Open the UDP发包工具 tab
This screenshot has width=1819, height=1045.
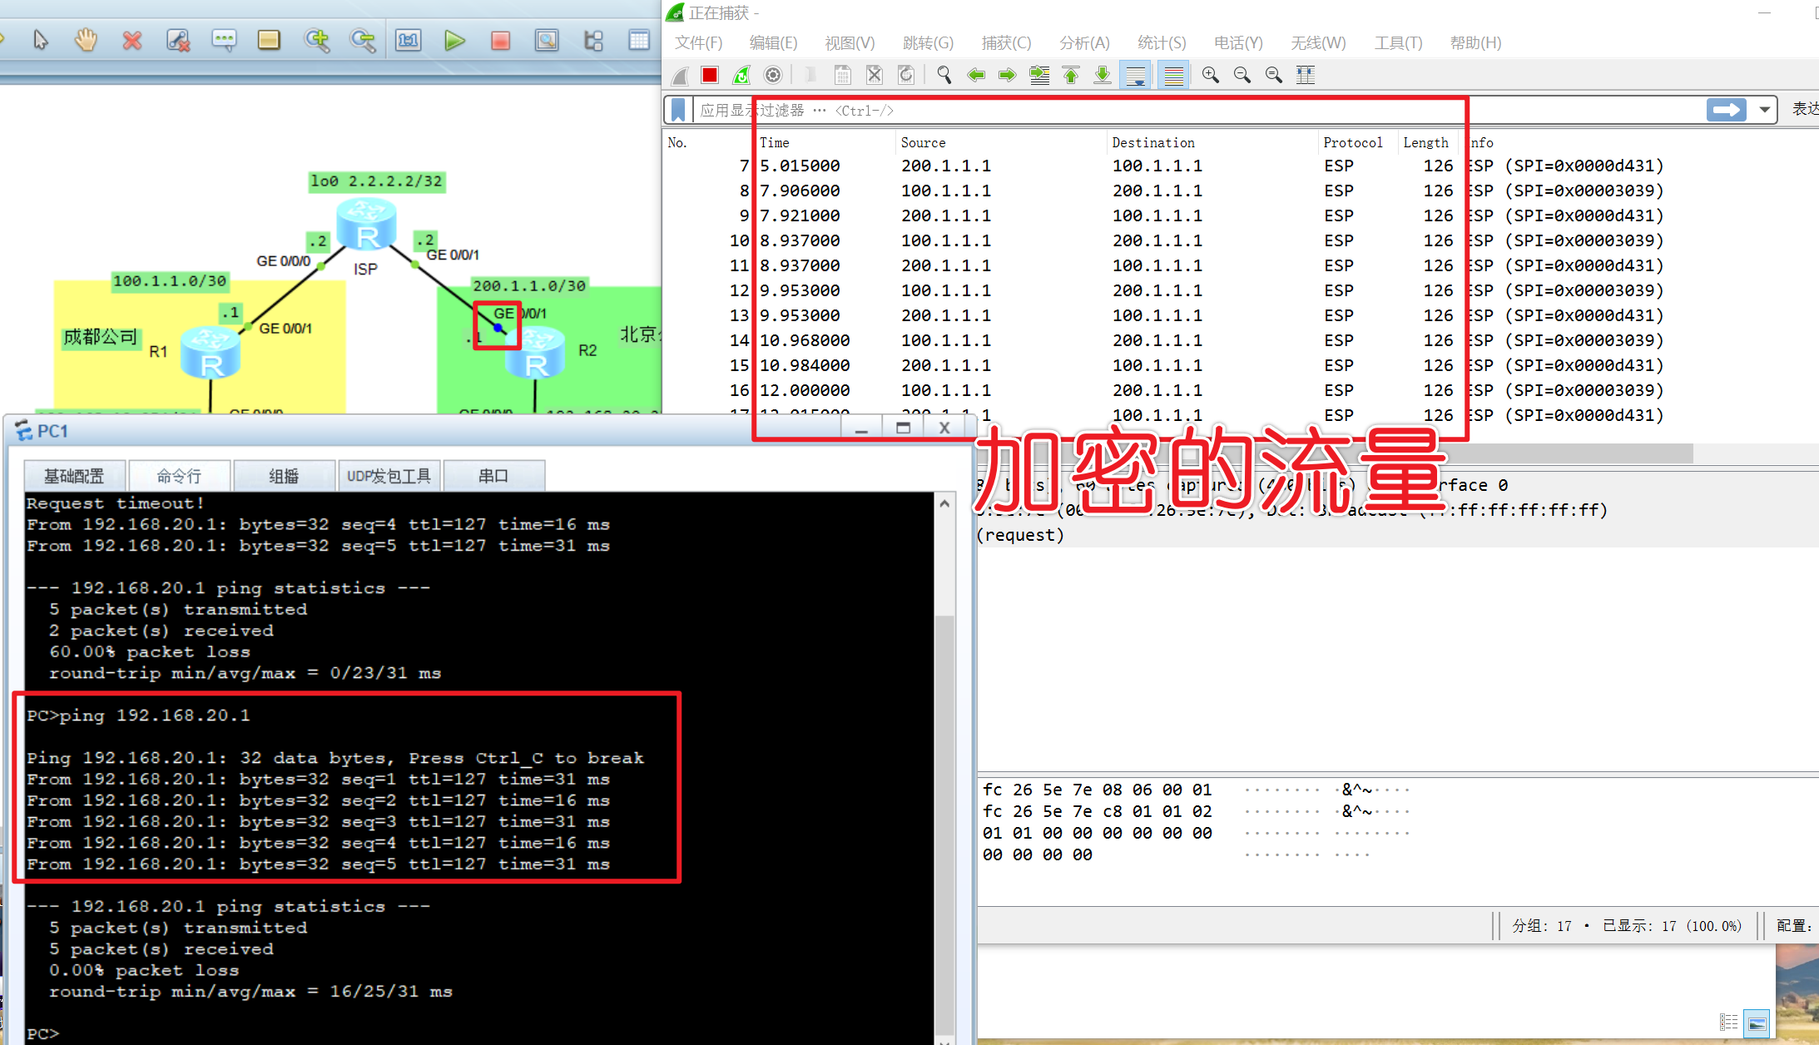click(389, 476)
